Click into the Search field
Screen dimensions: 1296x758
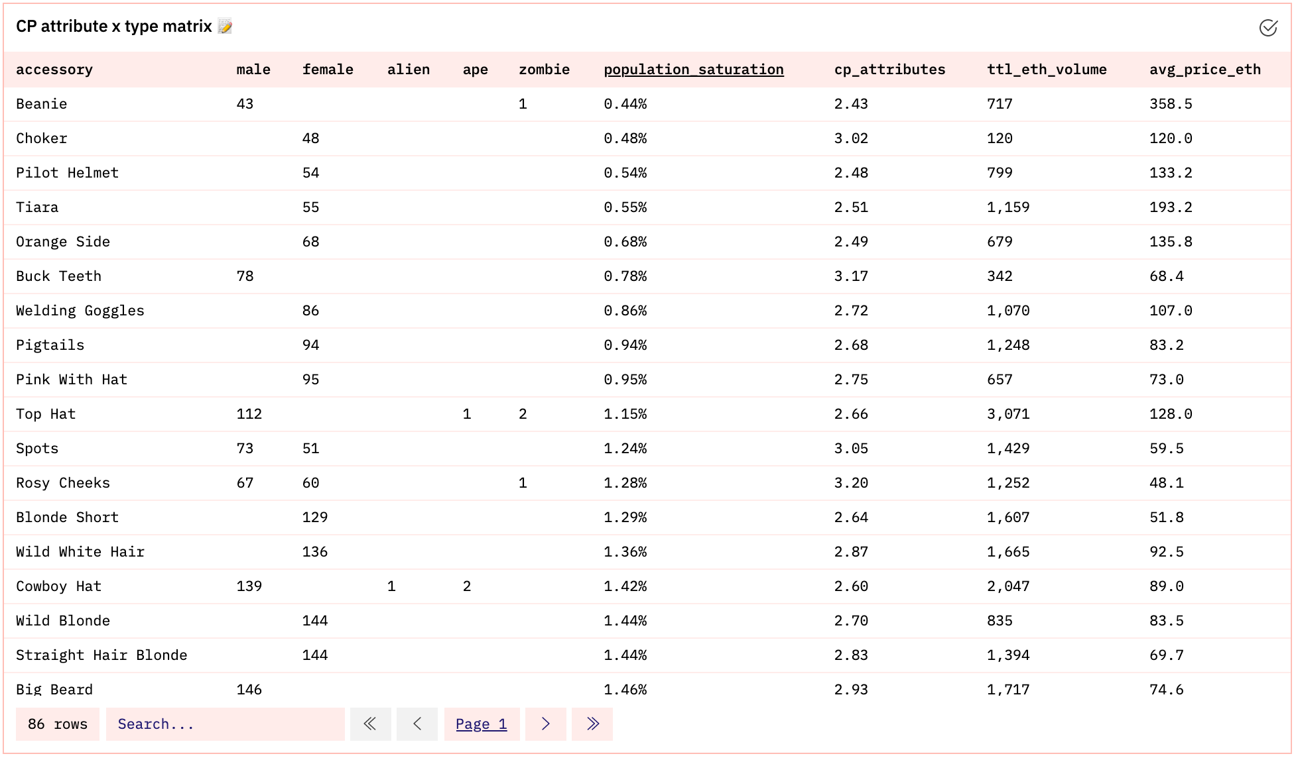pos(226,724)
